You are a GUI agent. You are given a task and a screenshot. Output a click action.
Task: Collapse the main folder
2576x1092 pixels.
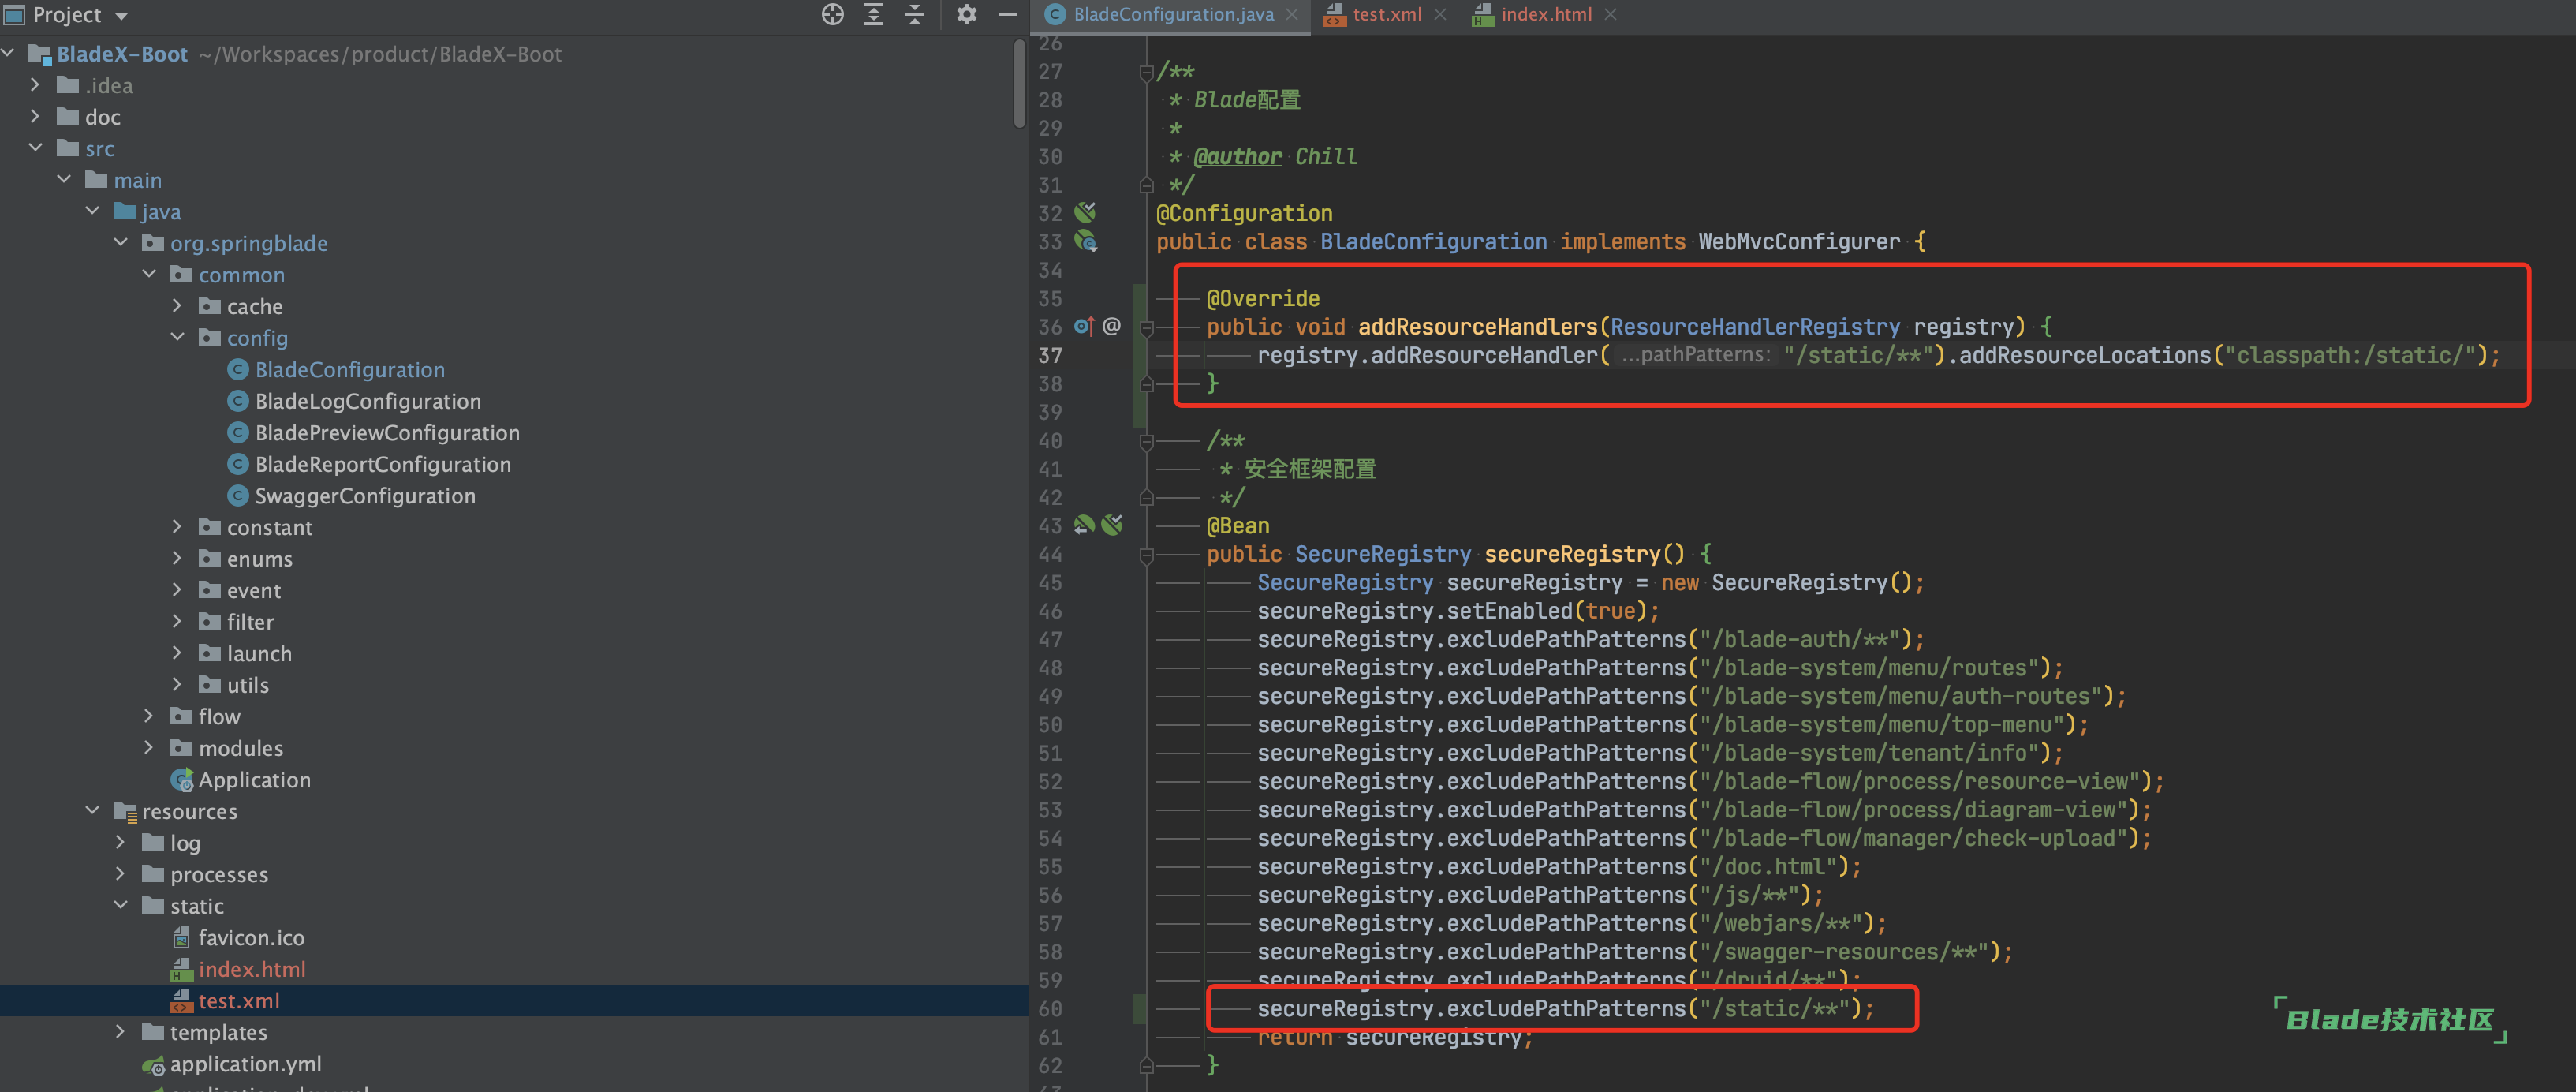(x=64, y=180)
